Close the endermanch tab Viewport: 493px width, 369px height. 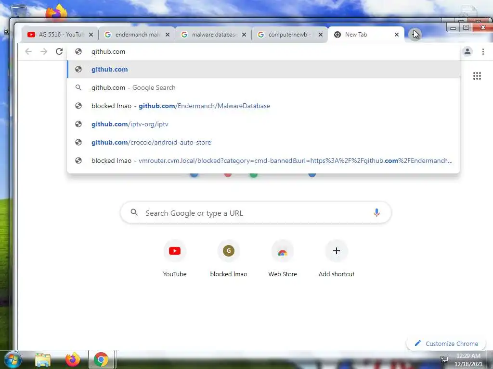(x=168, y=35)
